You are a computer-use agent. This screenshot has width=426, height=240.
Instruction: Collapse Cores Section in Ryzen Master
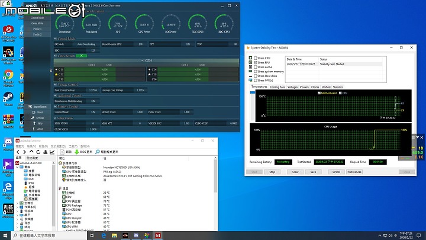[56, 56]
